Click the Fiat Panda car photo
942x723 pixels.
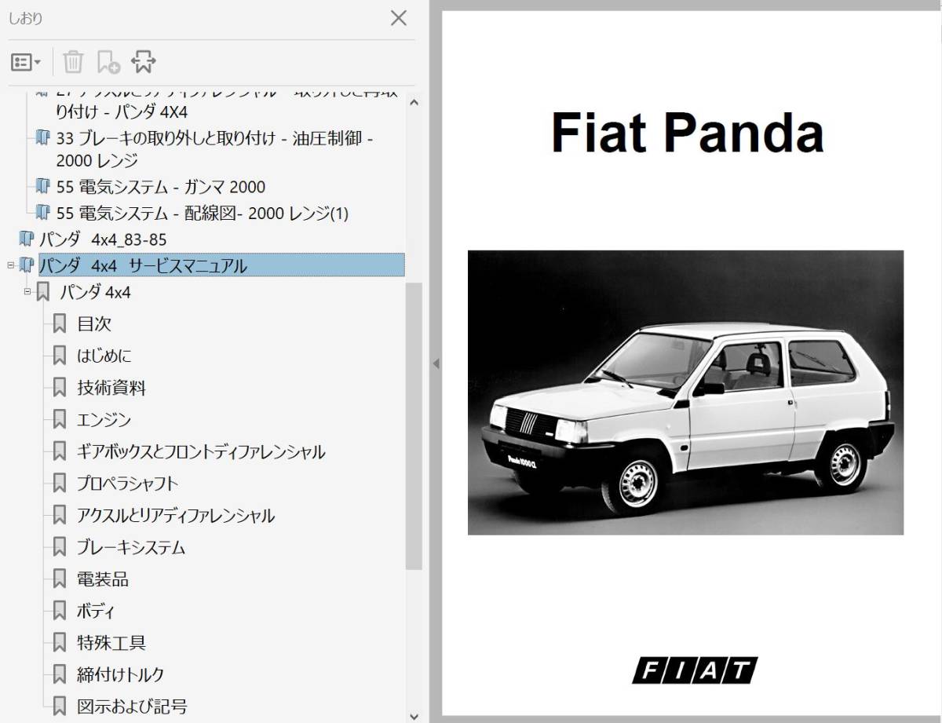coord(685,393)
